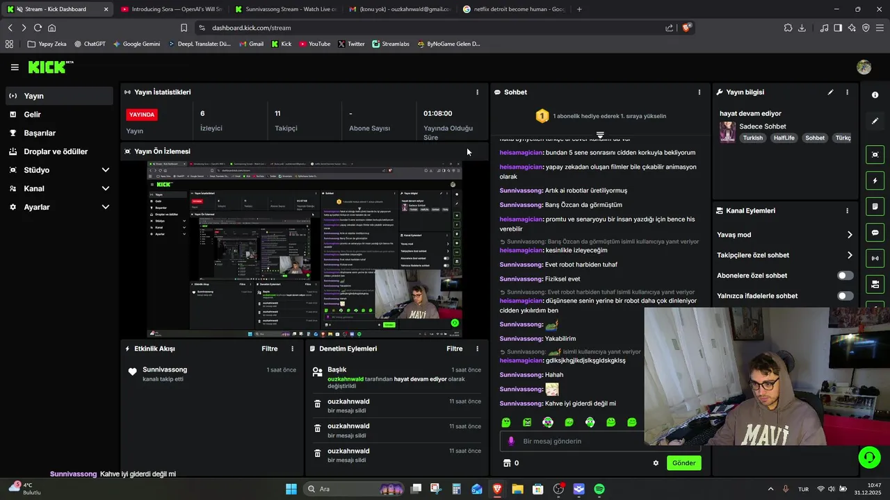The height and width of the screenshot is (500, 890).
Task: Insert the angry square green emote
Action: [527, 422]
